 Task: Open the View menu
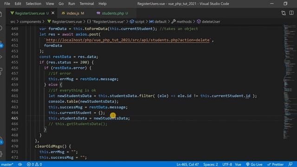(50, 4)
